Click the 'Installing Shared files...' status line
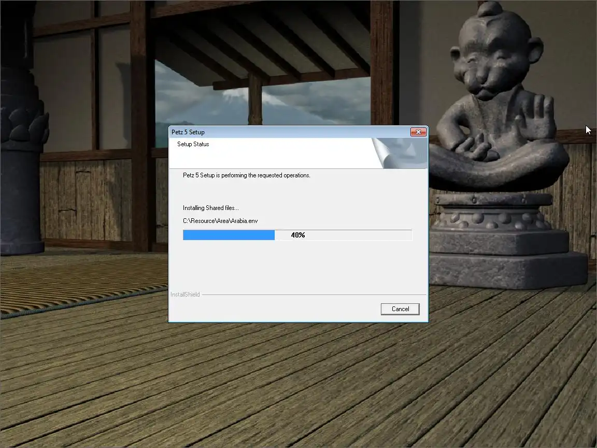This screenshot has width=597, height=448. click(x=210, y=208)
